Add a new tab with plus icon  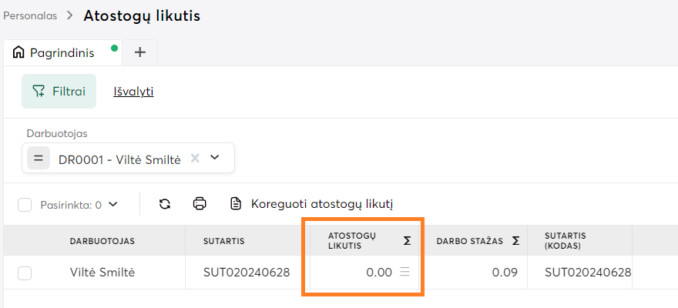pos(139,52)
